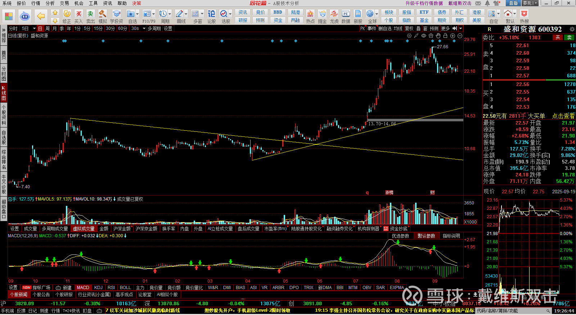
Task: Expand the 多窗 multi-window dropdown arrow
Action: pos(202,14)
